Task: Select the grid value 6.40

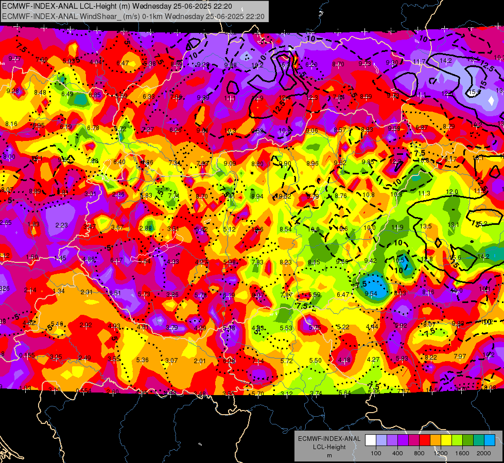Action: (119, 162)
